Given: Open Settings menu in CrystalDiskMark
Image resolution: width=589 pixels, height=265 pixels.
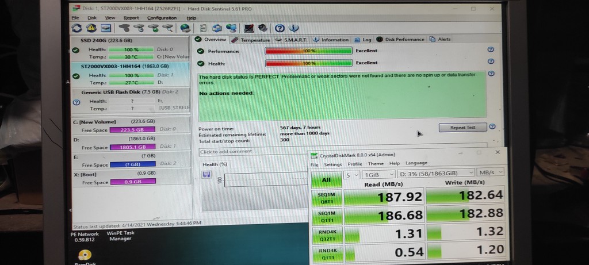Looking at the screenshot, I should click(333, 164).
